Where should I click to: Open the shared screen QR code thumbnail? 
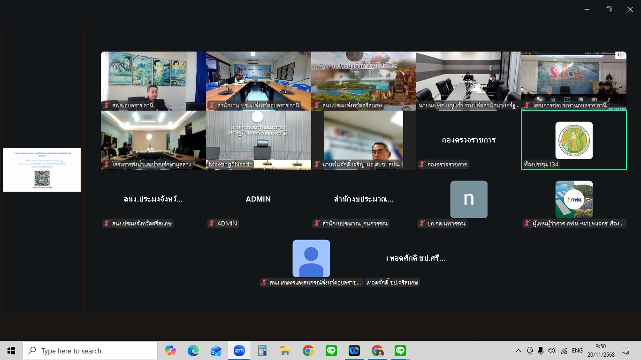(x=42, y=170)
